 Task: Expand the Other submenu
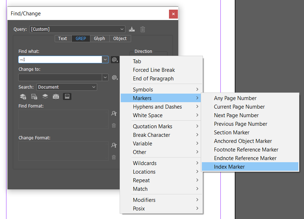161,152
